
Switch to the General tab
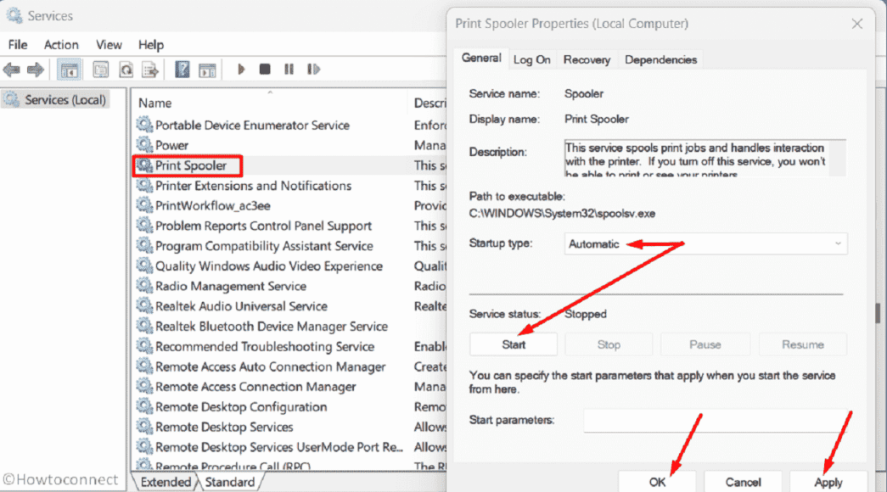pyautogui.click(x=480, y=59)
